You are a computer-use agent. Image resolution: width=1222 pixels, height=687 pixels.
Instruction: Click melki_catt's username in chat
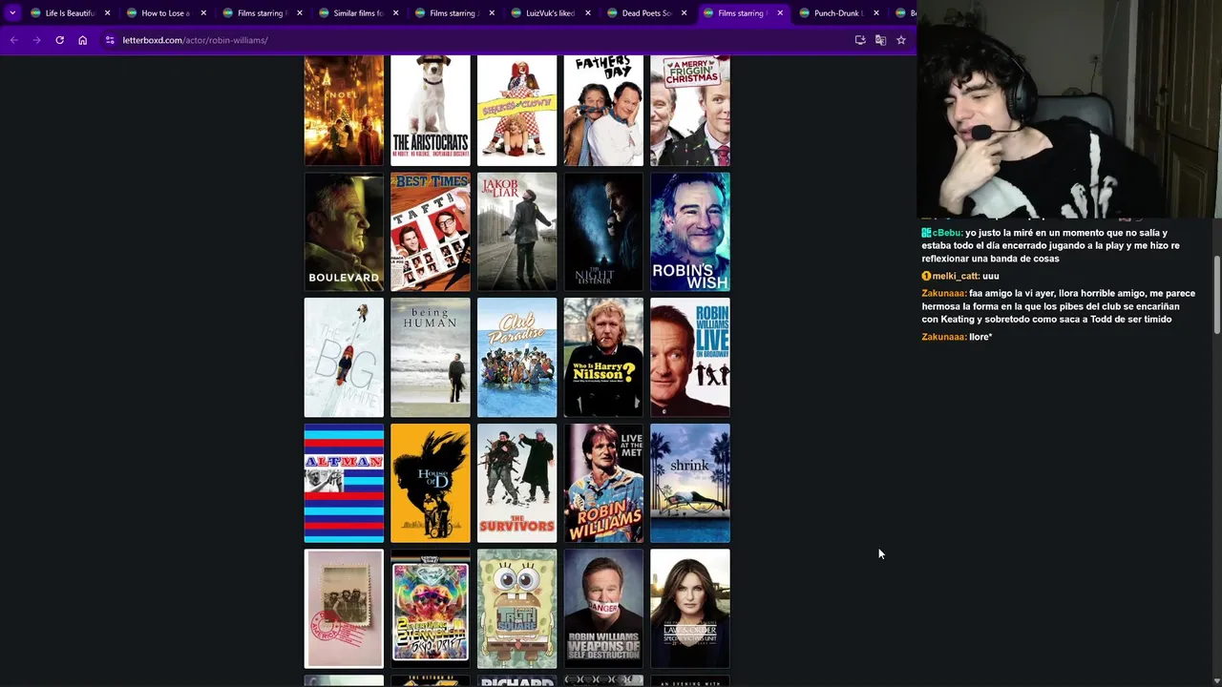[955, 276]
